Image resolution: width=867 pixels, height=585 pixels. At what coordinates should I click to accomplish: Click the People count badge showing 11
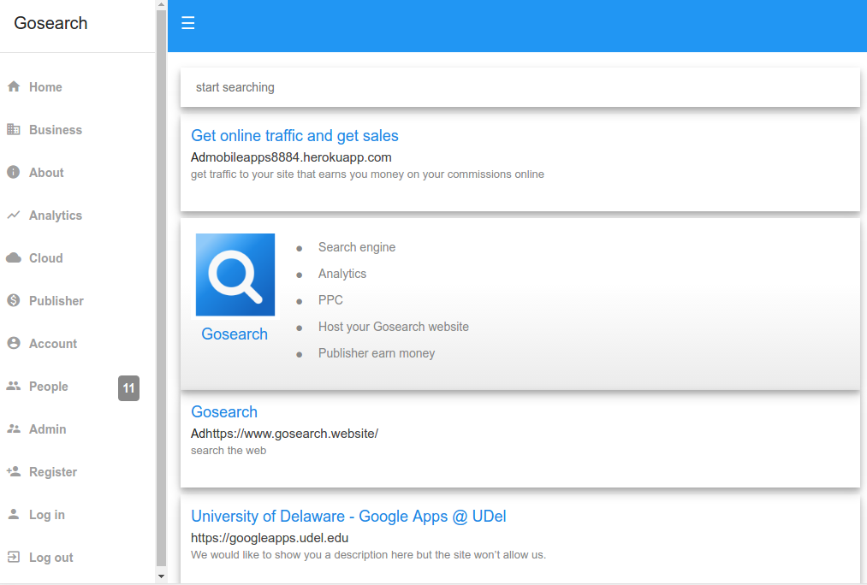tap(128, 388)
